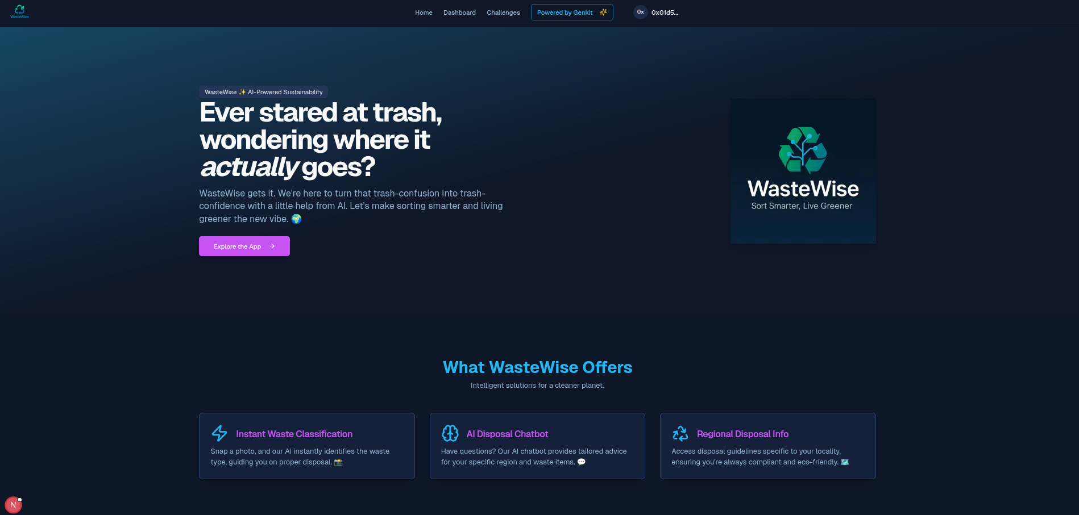Open the red N dev tools indicator
Viewport: 1079px width, 515px height.
(x=13, y=505)
